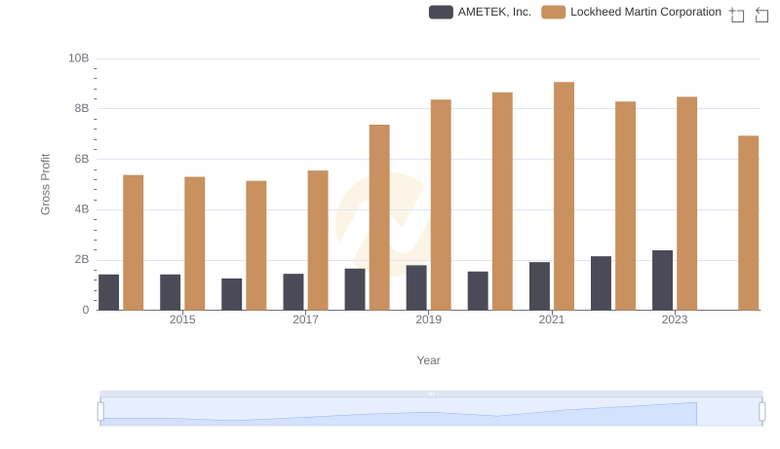Click the 2B y-axis label
This screenshot has height=449, width=780.
[82, 259]
